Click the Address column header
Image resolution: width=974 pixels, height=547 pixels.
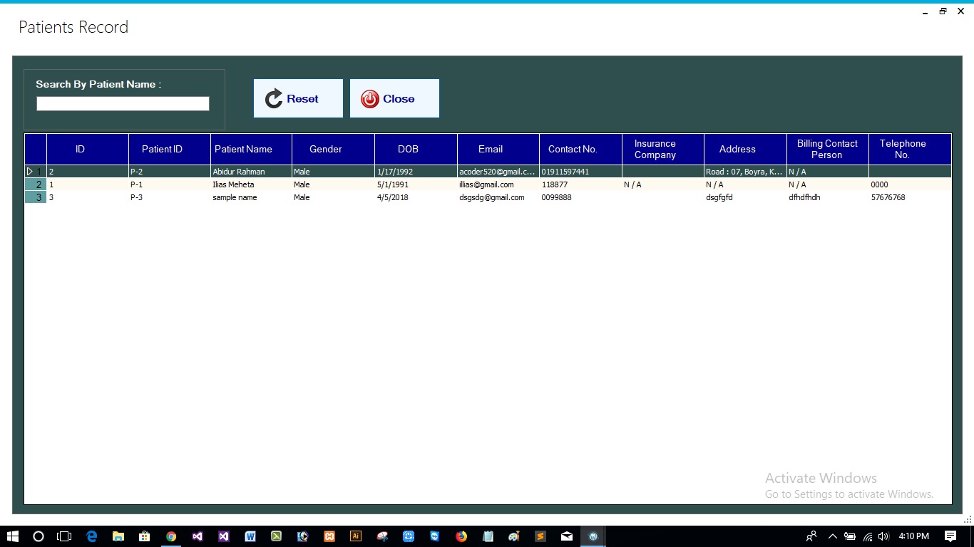[745, 149]
